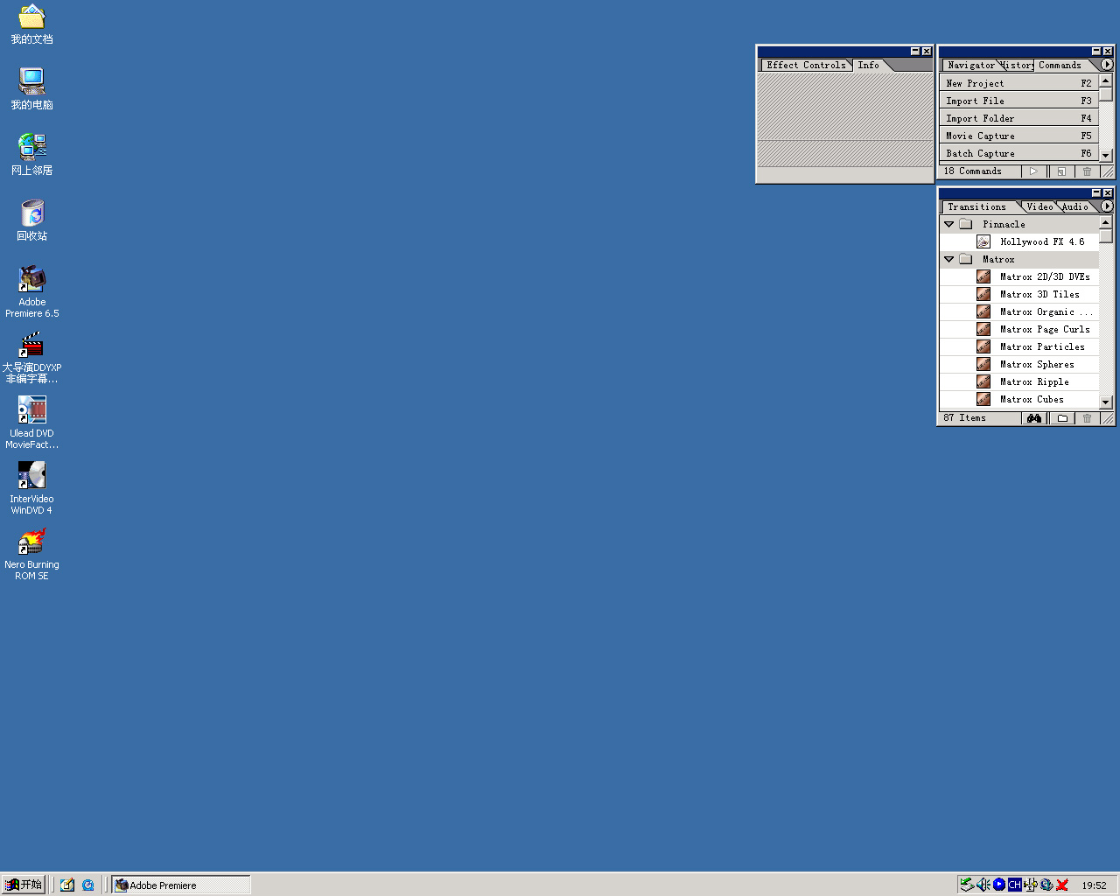
Task: Click the New Command icon in Commands palette
Action: 1061,171
